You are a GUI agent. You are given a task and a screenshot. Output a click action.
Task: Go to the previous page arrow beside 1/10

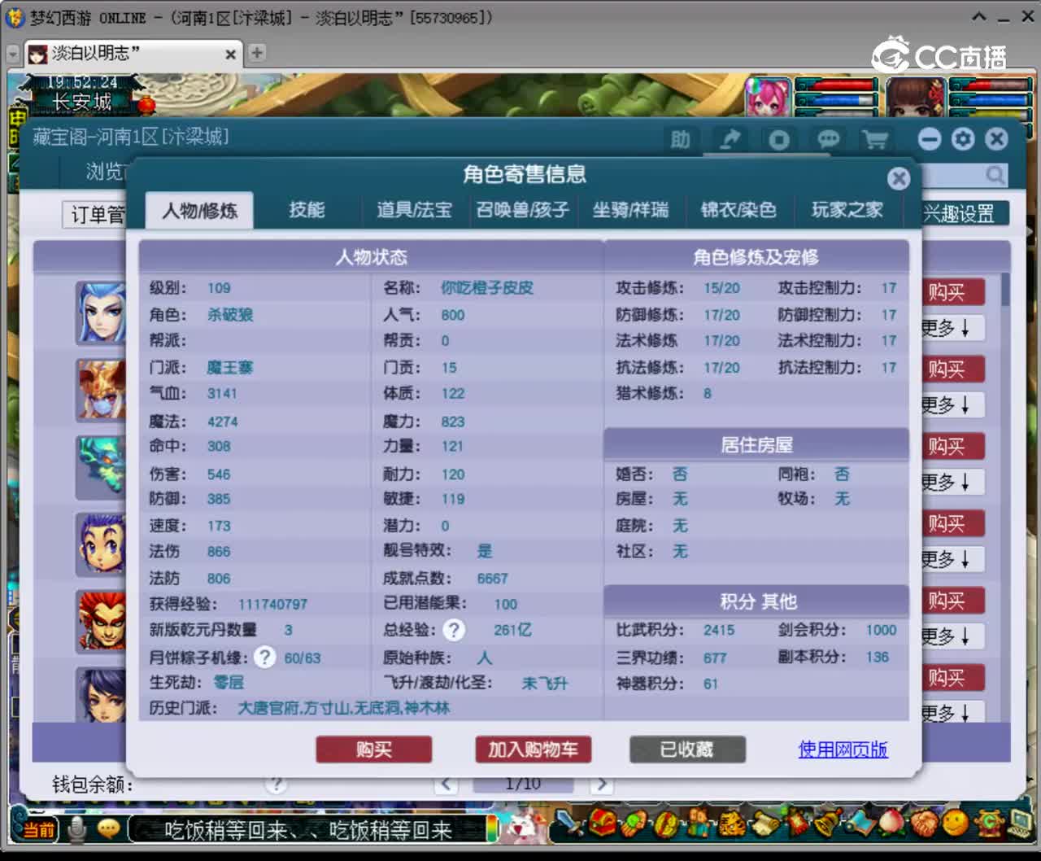click(446, 784)
